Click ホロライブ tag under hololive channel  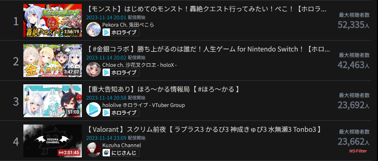121,112
